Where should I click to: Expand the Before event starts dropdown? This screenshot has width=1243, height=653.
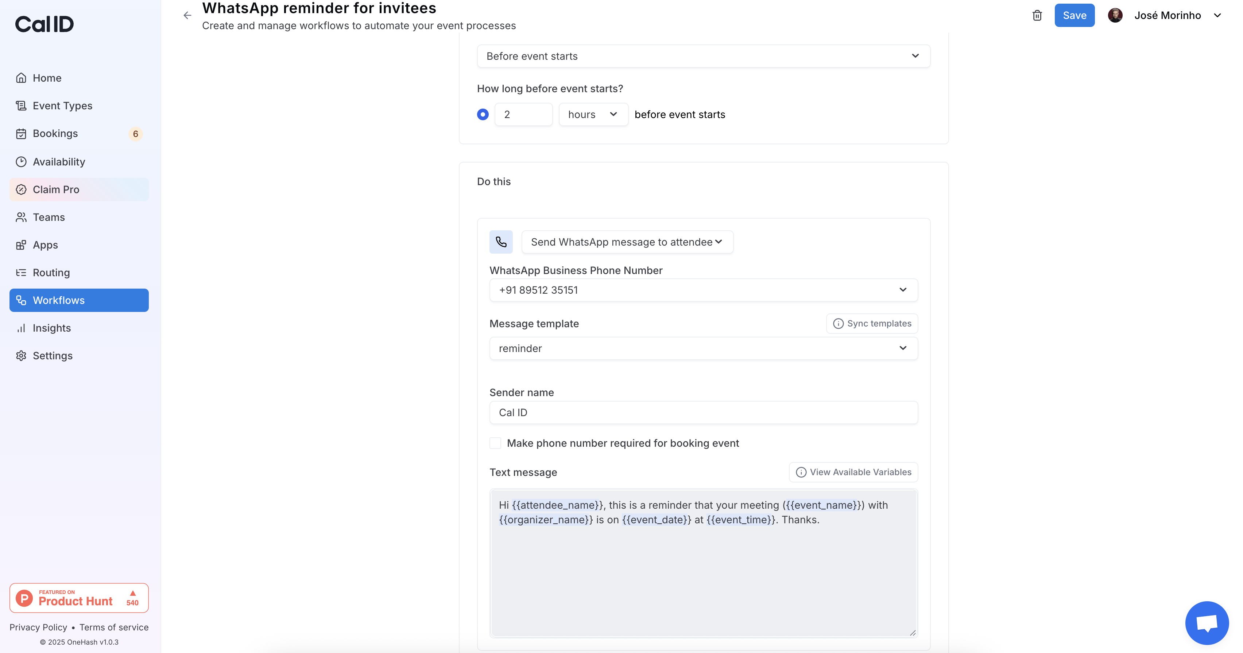click(703, 56)
